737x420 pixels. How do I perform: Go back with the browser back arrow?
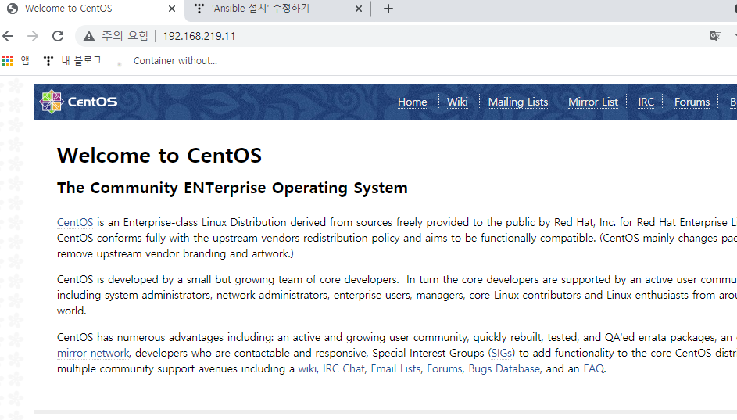(x=8, y=36)
